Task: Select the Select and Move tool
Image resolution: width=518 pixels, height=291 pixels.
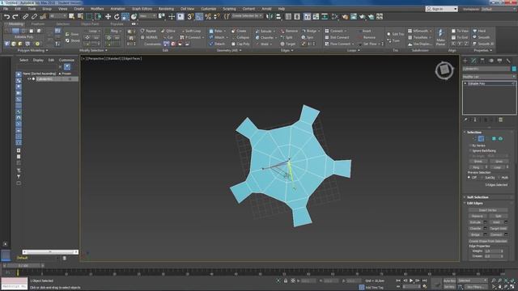Action: click(x=108, y=16)
